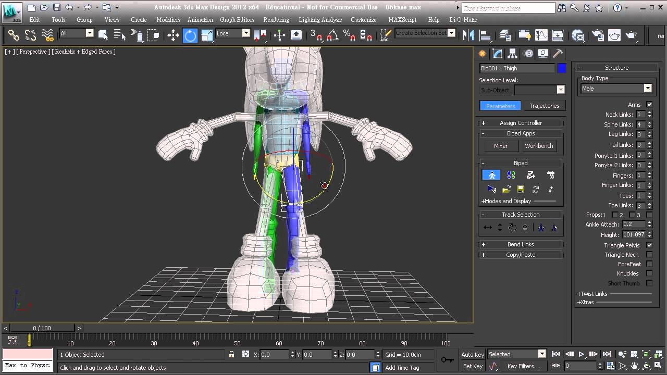The height and width of the screenshot is (375, 667).
Task: Activate the Select and Rotate tool
Action: pyautogui.click(x=190, y=35)
